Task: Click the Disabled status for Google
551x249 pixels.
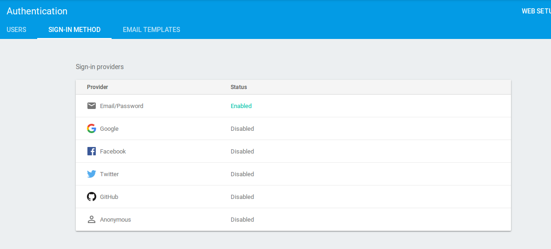Action: coord(242,128)
